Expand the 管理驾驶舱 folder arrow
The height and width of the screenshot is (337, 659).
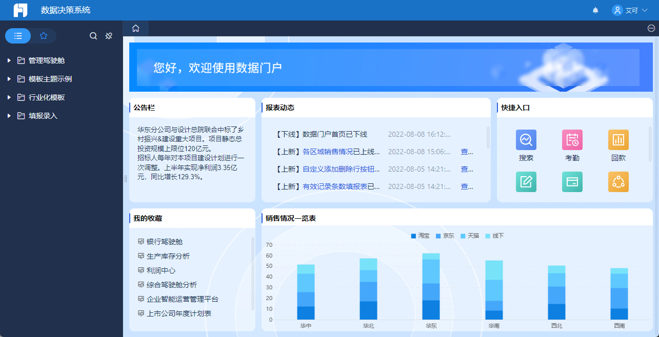9,60
